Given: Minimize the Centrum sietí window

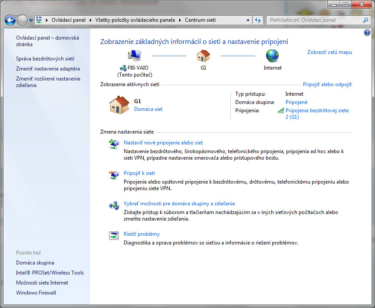Looking at the screenshot, I should [334, 4].
